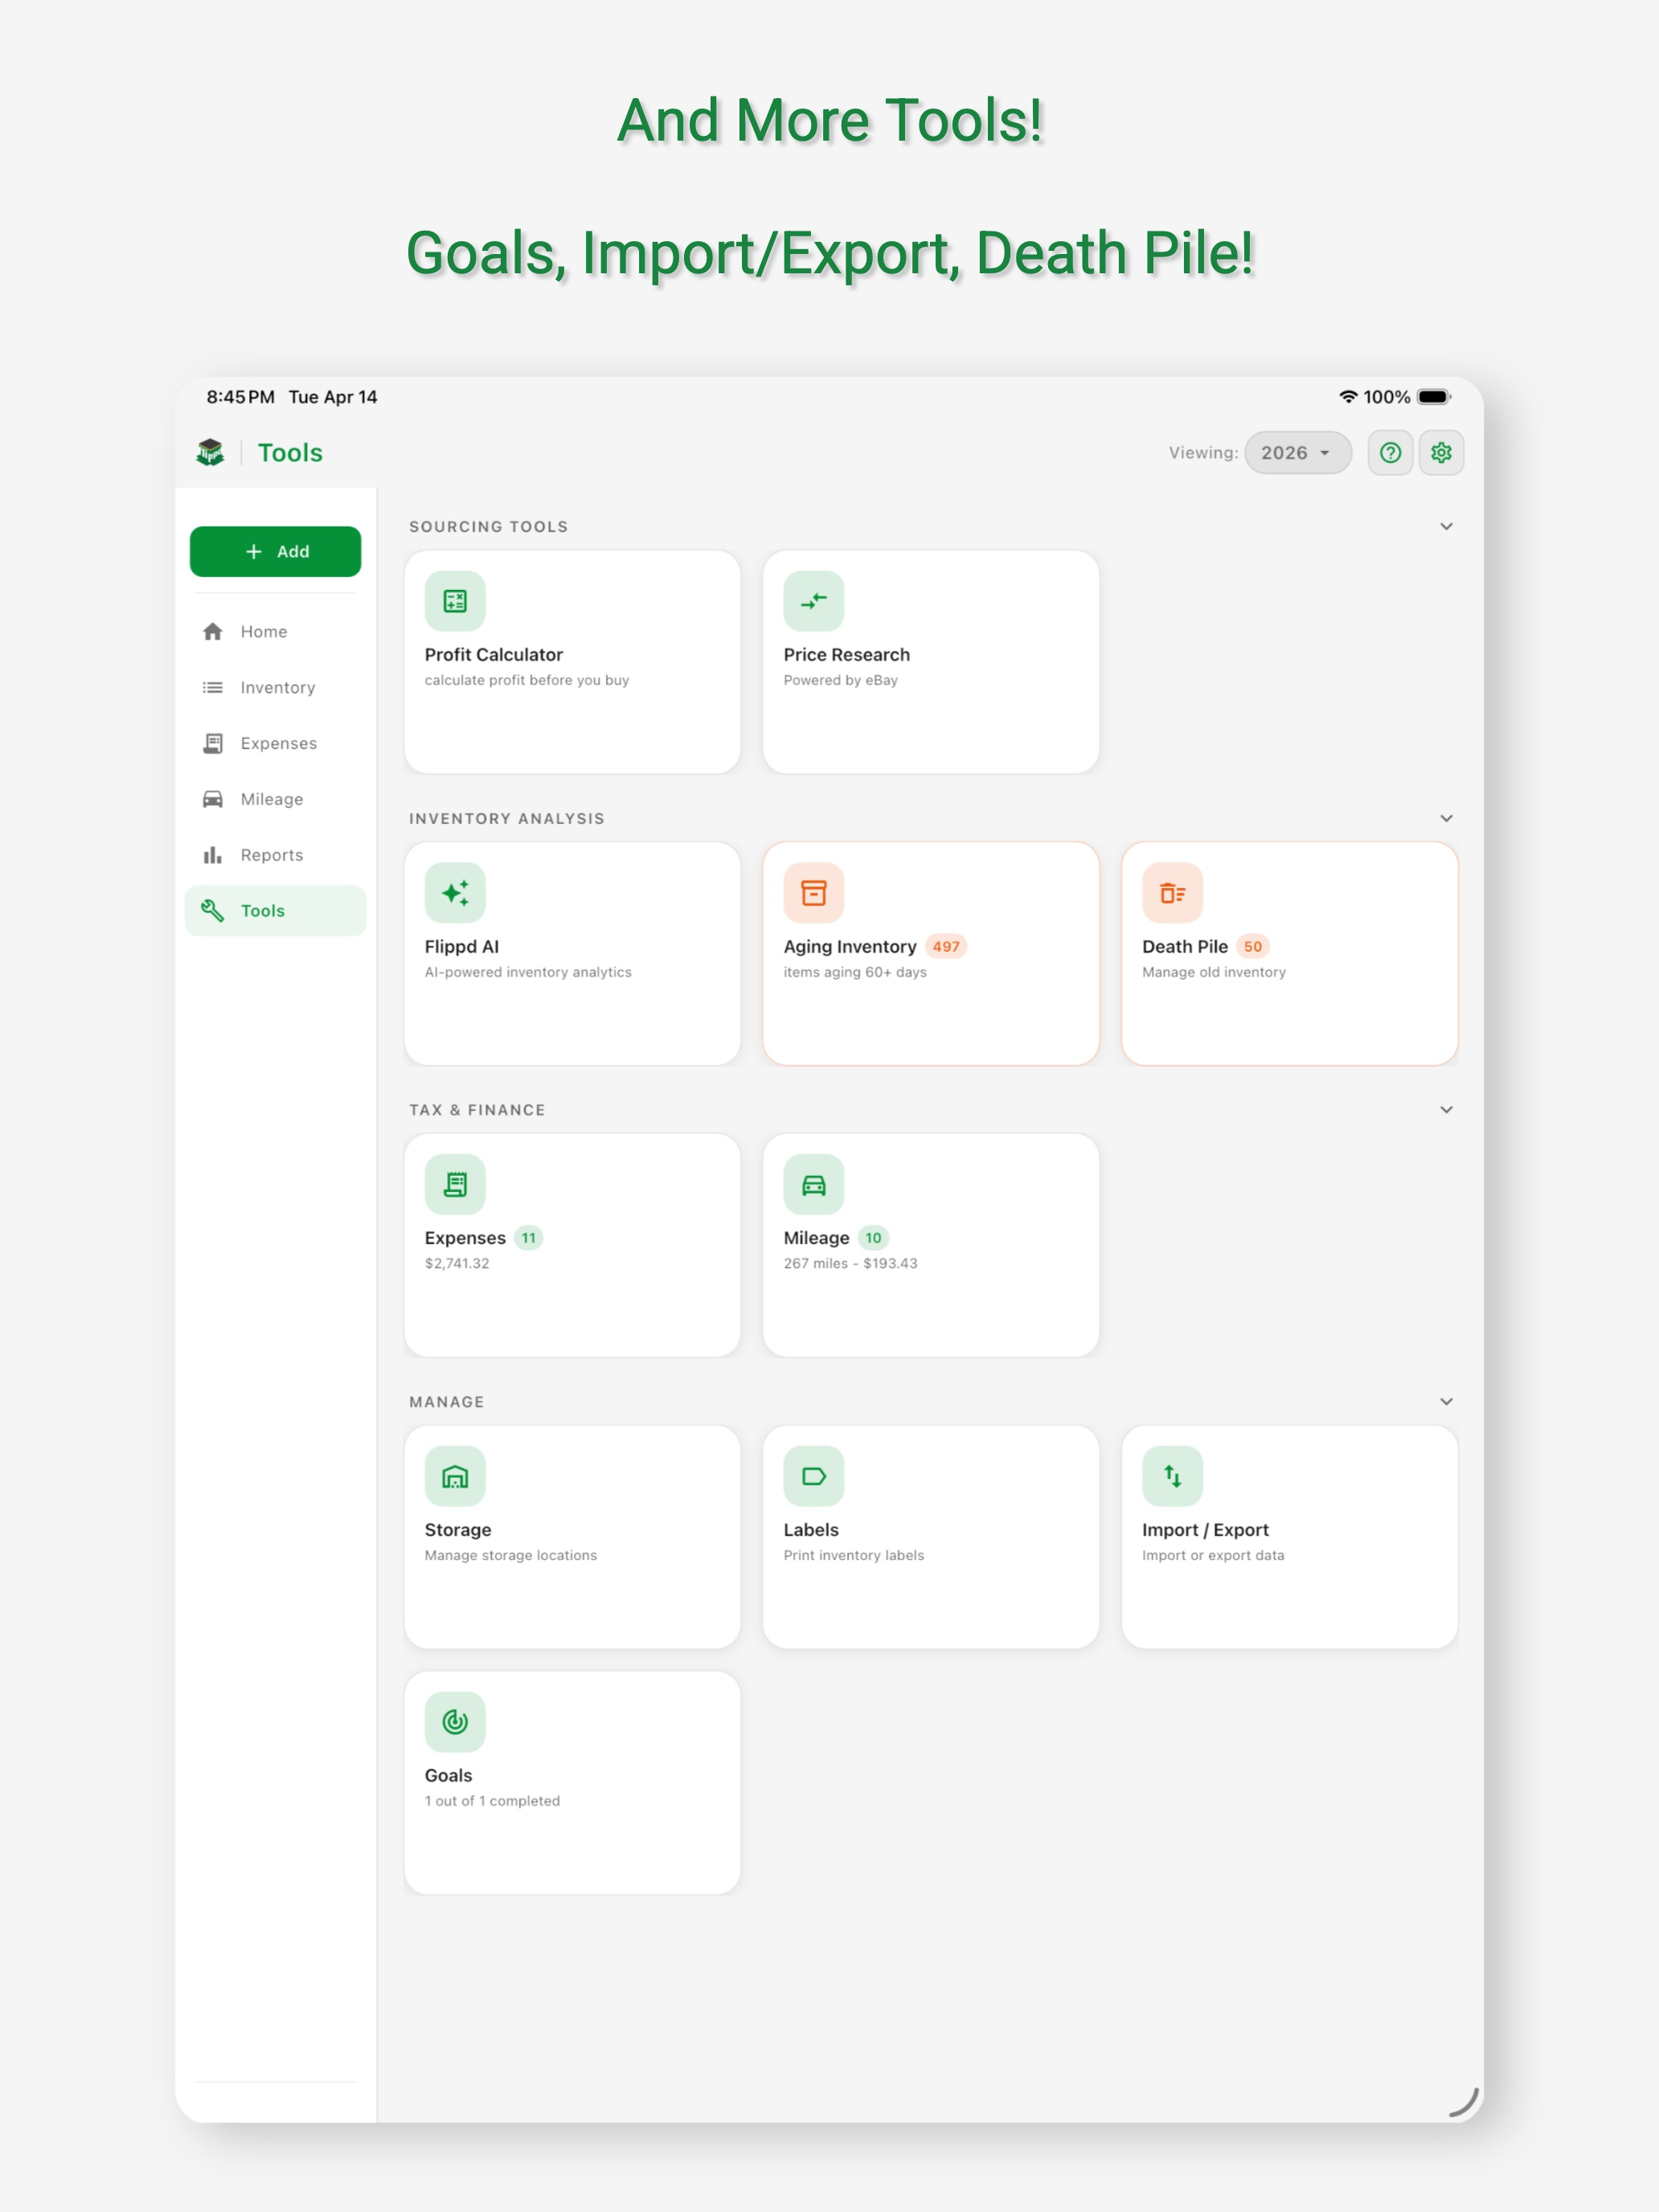The width and height of the screenshot is (1659, 2212).
Task: Open the Viewing year 2026 dropdown
Action: (1298, 453)
